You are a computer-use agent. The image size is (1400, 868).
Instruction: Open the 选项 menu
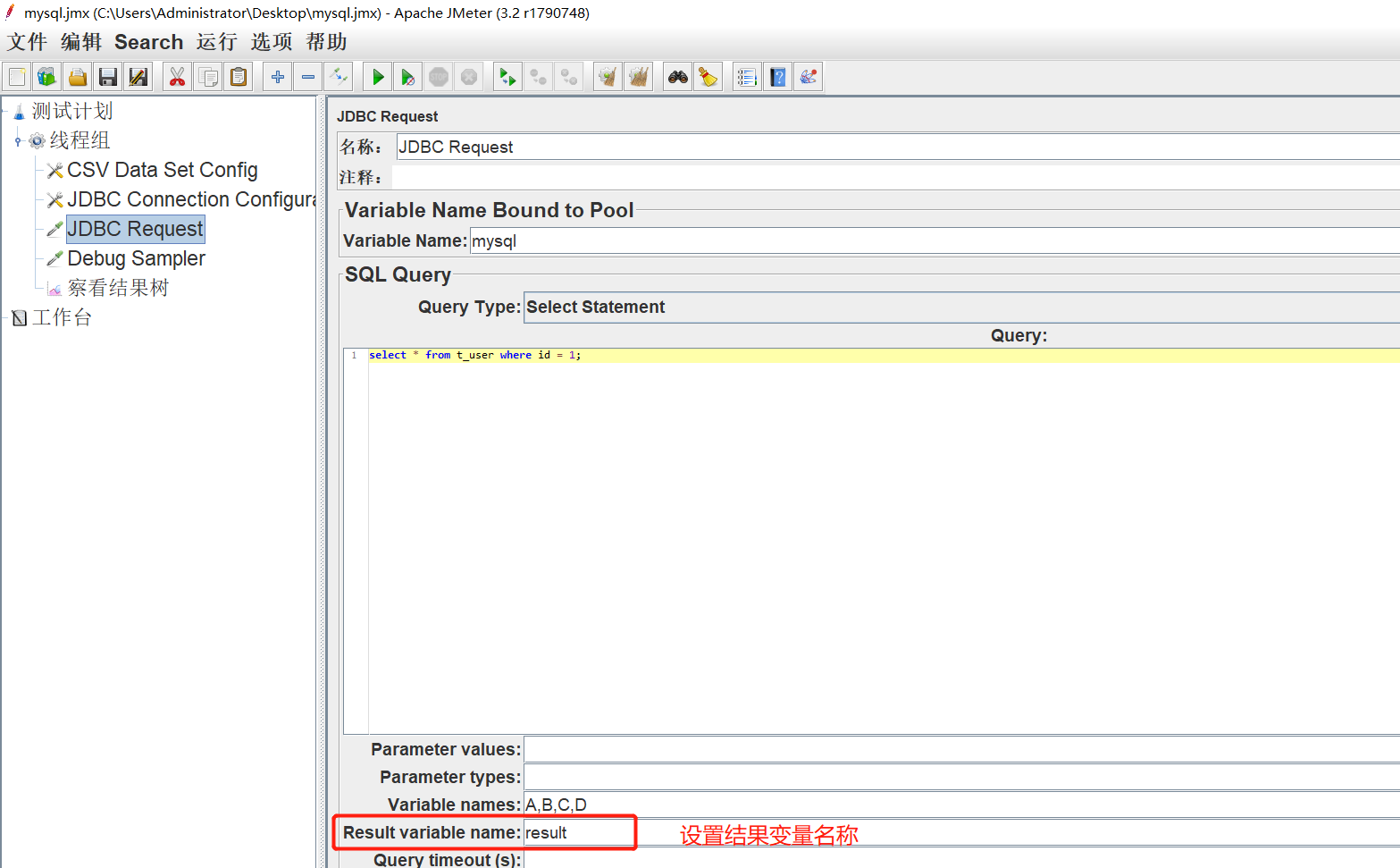pos(272,42)
